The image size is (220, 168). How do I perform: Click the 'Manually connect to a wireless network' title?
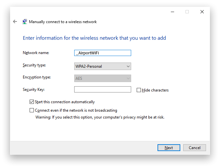63,22
